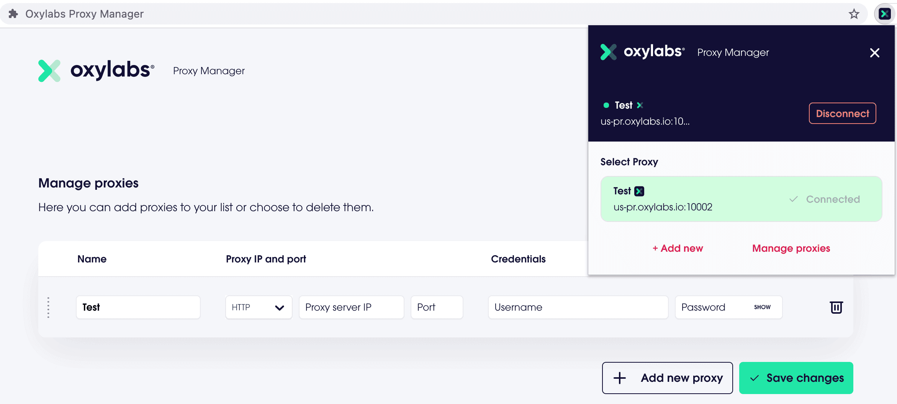The width and height of the screenshot is (897, 404).
Task: Open the HTTP protocol dropdown
Action: pos(259,307)
